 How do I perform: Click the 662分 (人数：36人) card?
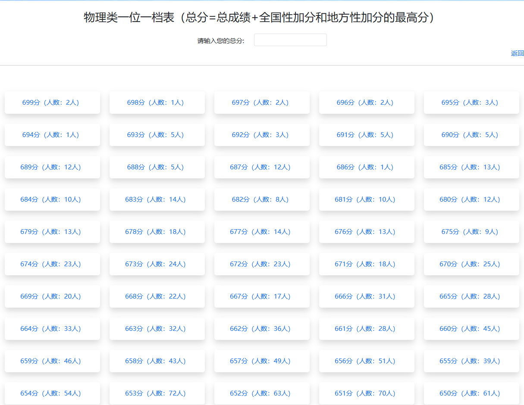pyautogui.click(x=262, y=329)
